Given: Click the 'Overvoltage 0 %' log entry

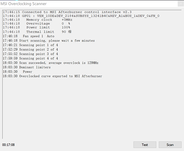Looking at the screenshot, I should (x=37, y=24).
